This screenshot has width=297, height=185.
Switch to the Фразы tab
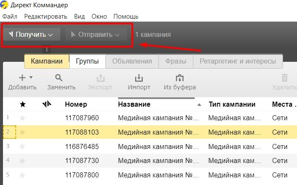(176, 61)
